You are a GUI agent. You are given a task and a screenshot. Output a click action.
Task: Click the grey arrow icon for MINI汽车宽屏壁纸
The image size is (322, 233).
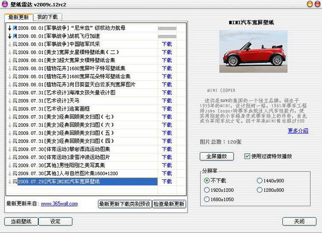pyautogui.click(x=10, y=182)
